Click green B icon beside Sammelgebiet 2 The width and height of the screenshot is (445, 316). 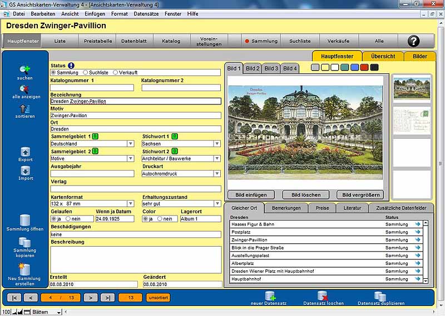click(95, 152)
